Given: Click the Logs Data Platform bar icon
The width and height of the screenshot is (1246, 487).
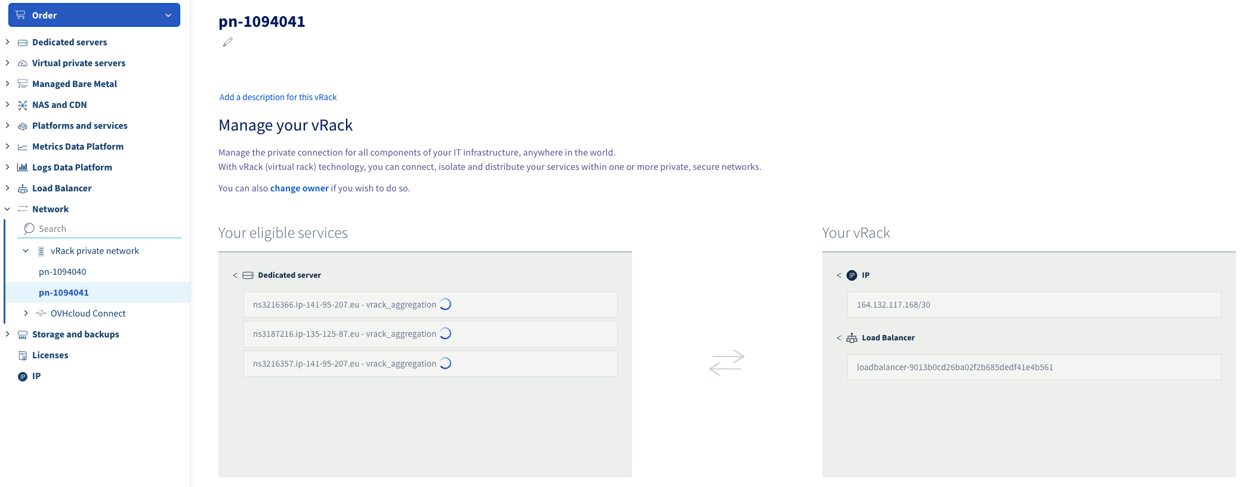Looking at the screenshot, I should 23,167.
